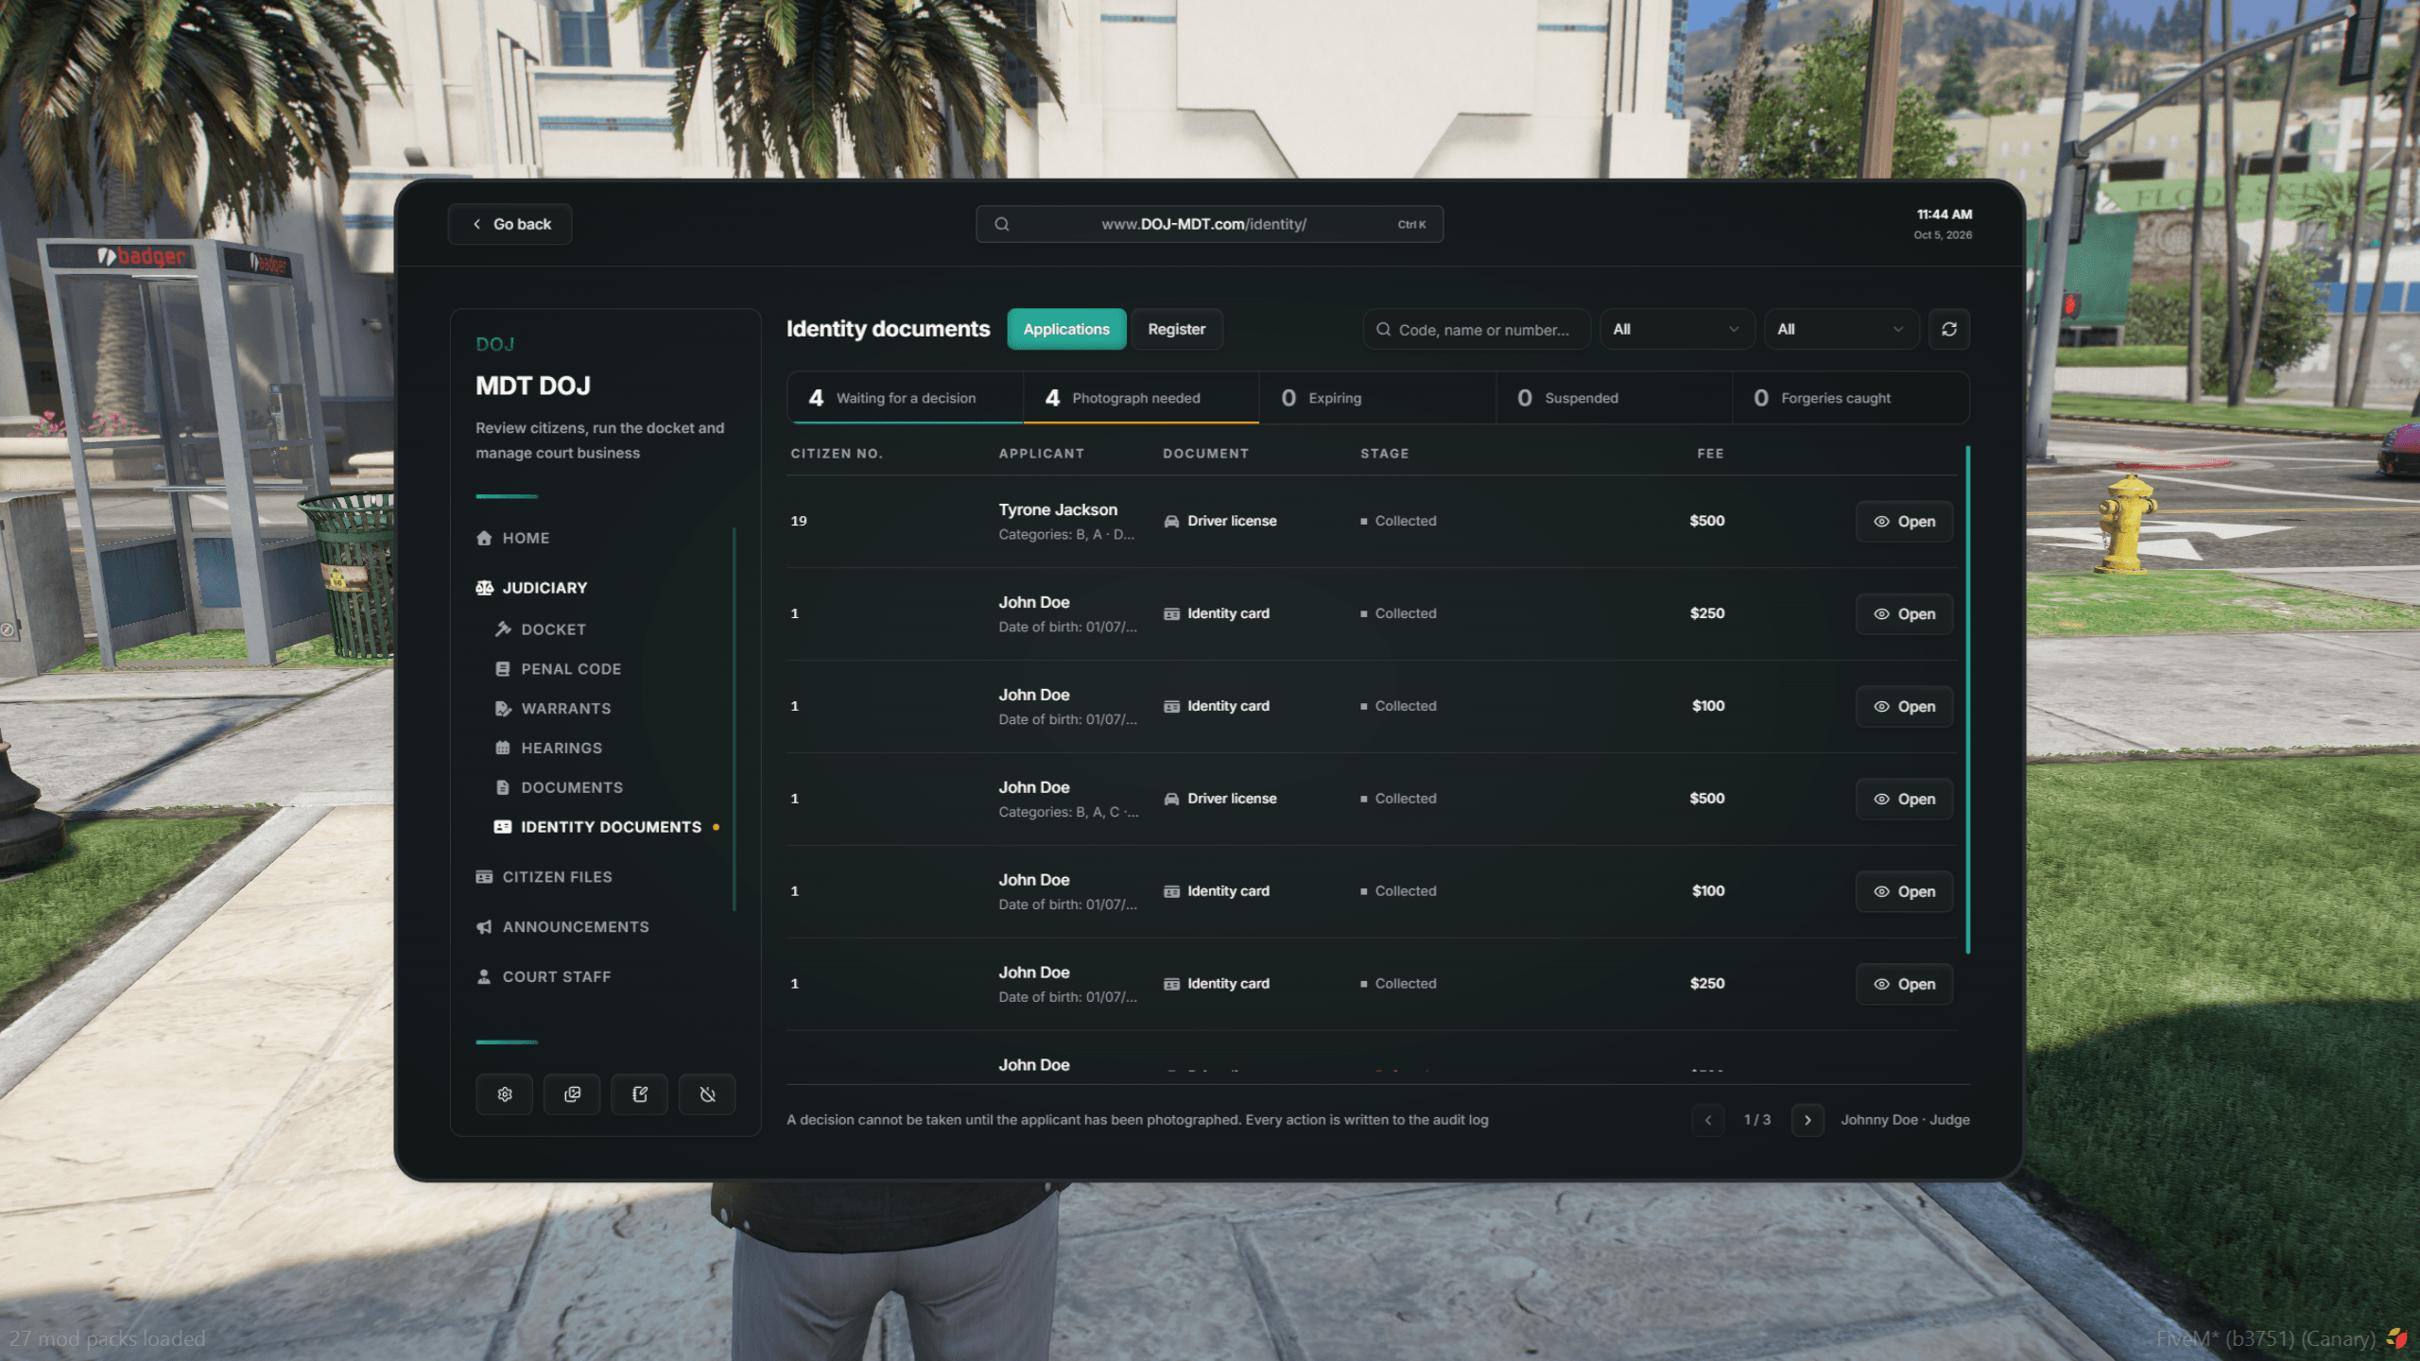Expand the All dropdown beside the search field

coord(1677,329)
